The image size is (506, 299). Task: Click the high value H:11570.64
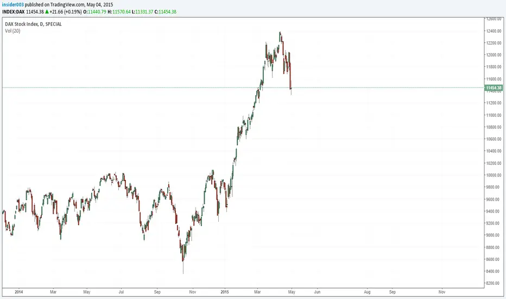[119, 12]
